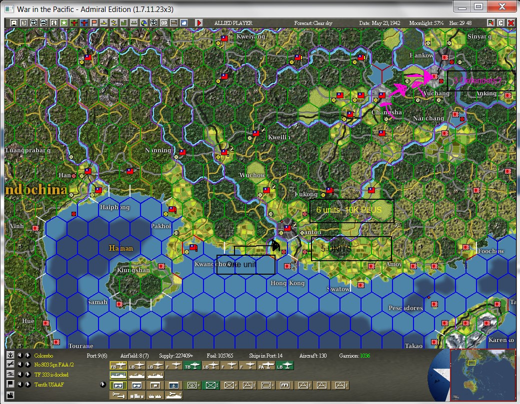Go to next air unit after No.803 Sqn
The width and height of the screenshot is (520, 404).
pyautogui.click(x=28, y=365)
